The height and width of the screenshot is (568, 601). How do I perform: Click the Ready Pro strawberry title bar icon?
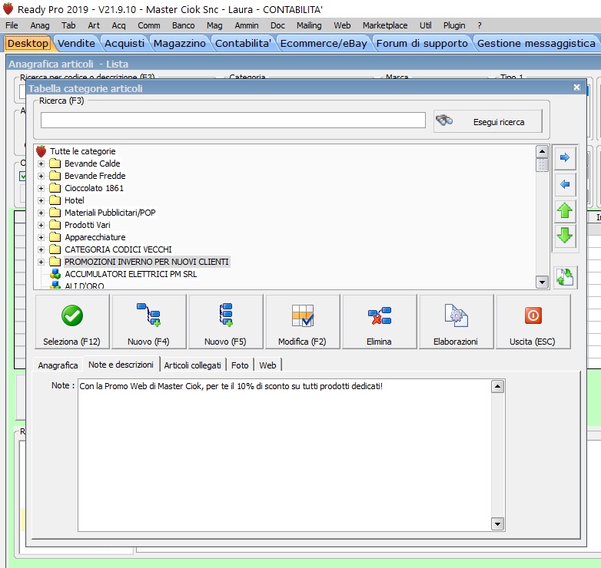[8, 8]
